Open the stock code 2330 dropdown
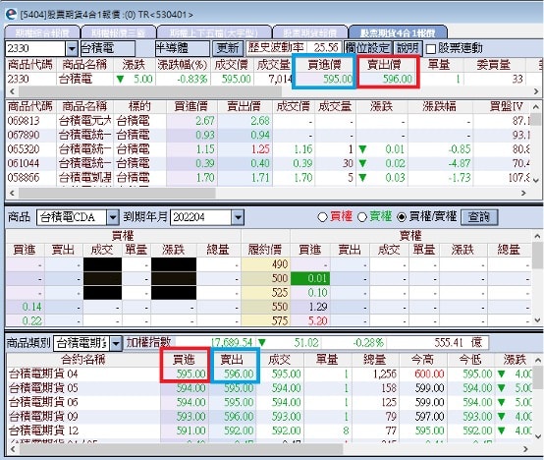The width and height of the screenshot is (544, 460). click(x=72, y=48)
